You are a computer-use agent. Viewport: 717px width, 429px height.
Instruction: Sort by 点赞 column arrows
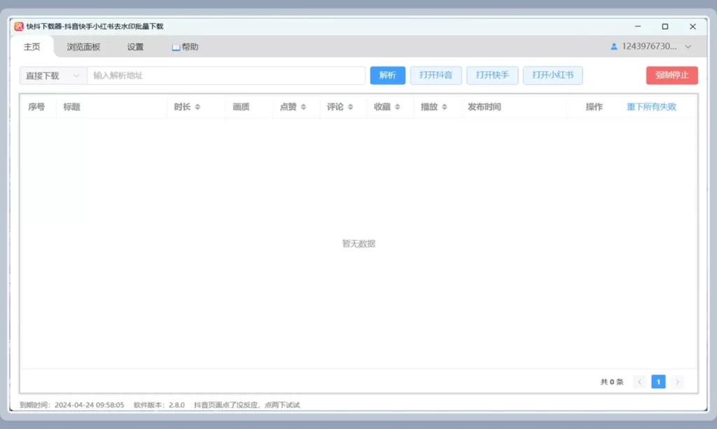(303, 107)
